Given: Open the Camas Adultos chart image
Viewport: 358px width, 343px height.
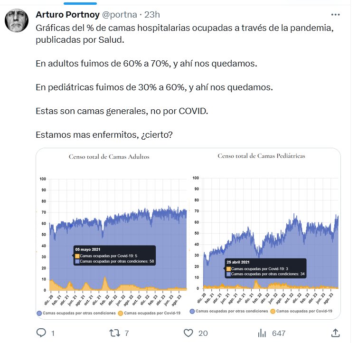Looking at the screenshot, I should [x=112, y=228].
